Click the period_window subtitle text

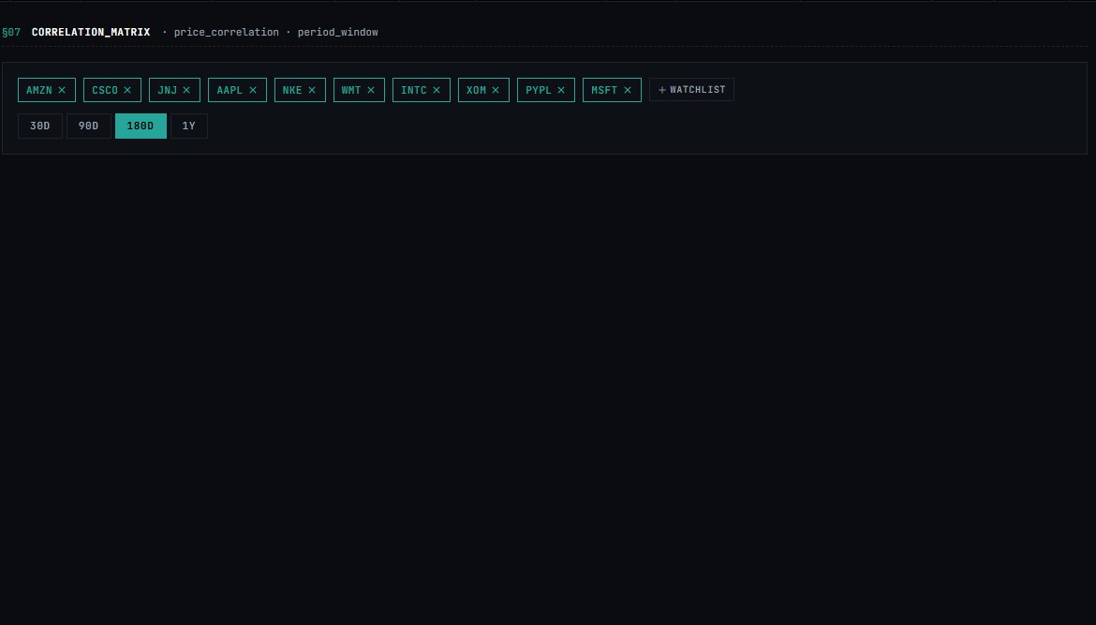337,32
